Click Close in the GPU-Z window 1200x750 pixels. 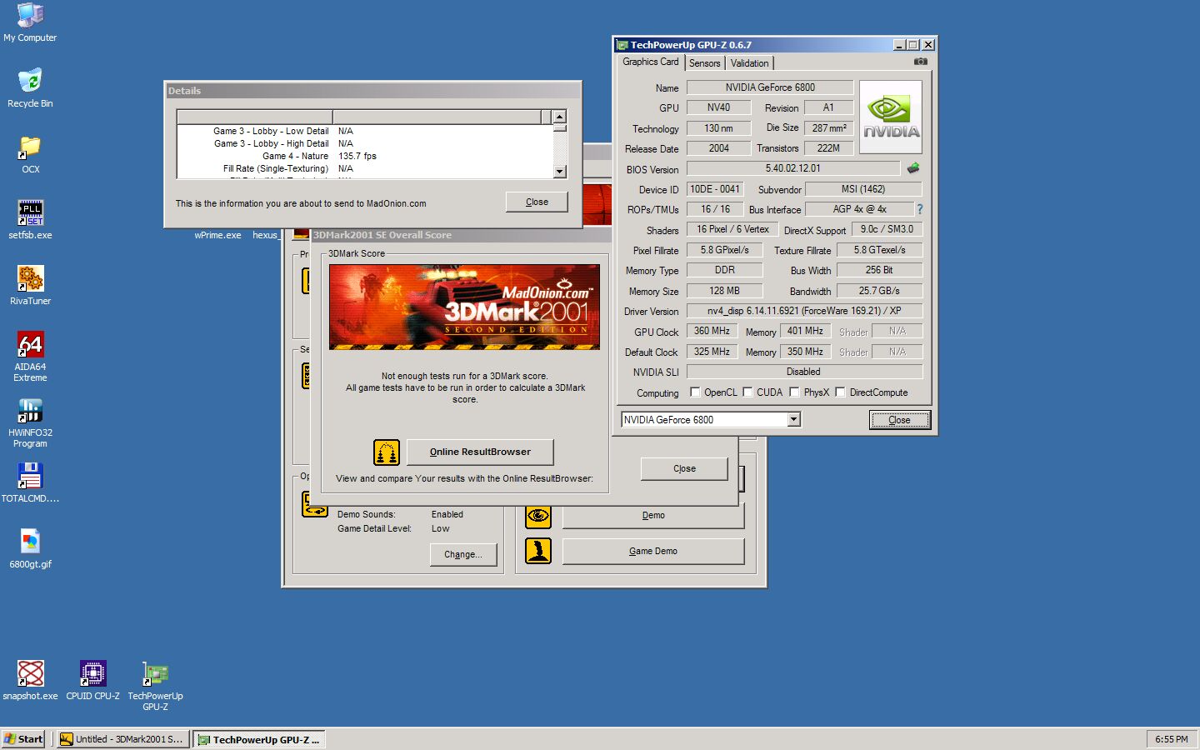[899, 420]
